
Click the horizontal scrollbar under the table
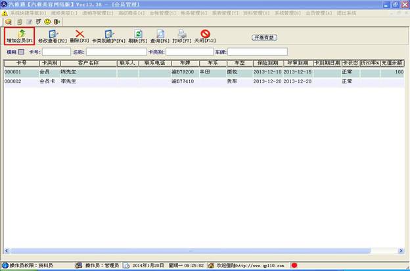pyautogui.click(x=197, y=251)
